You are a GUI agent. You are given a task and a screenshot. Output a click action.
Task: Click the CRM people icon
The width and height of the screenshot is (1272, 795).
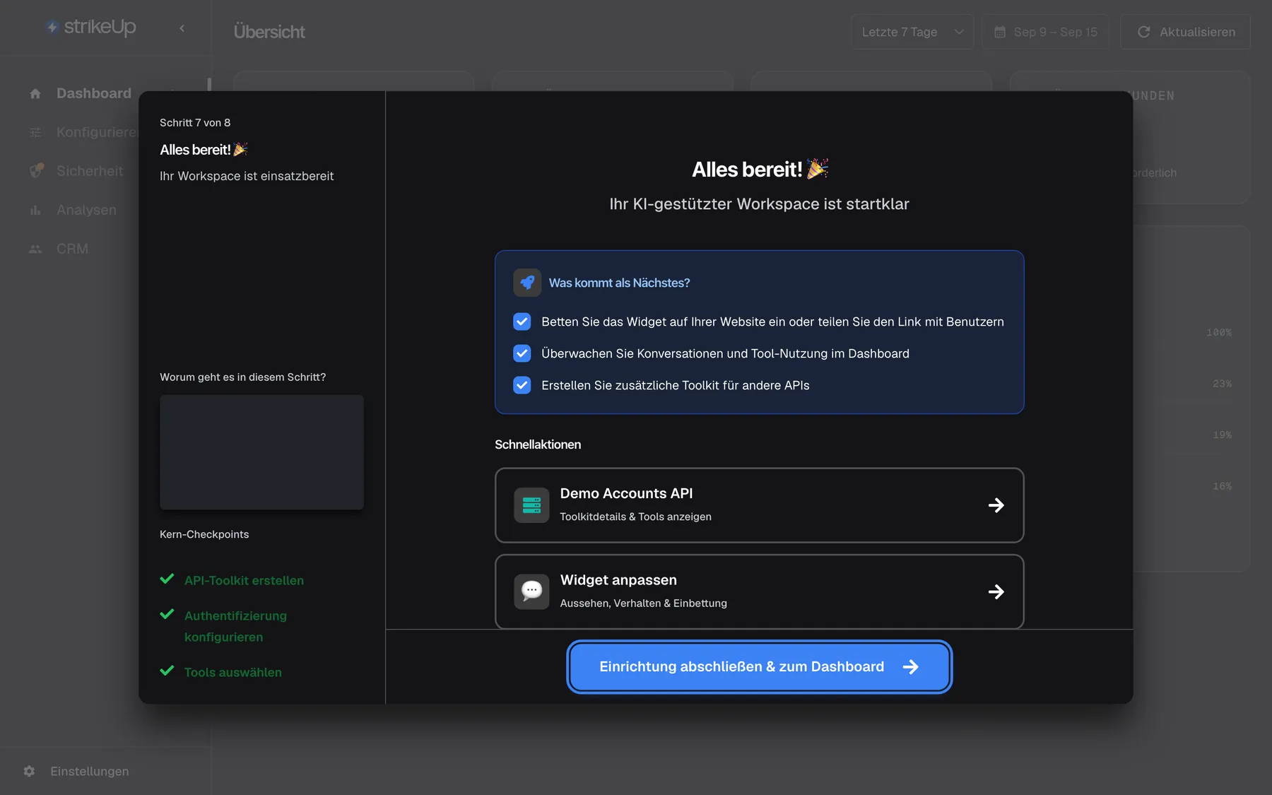tap(35, 249)
